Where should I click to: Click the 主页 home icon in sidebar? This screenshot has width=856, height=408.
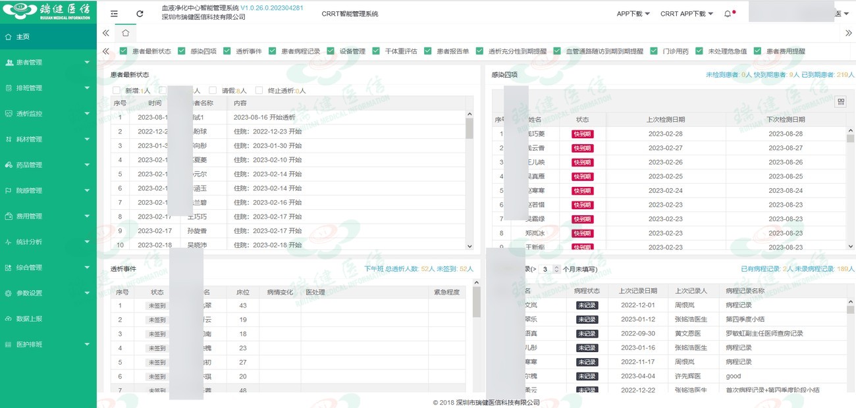click(9, 37)
